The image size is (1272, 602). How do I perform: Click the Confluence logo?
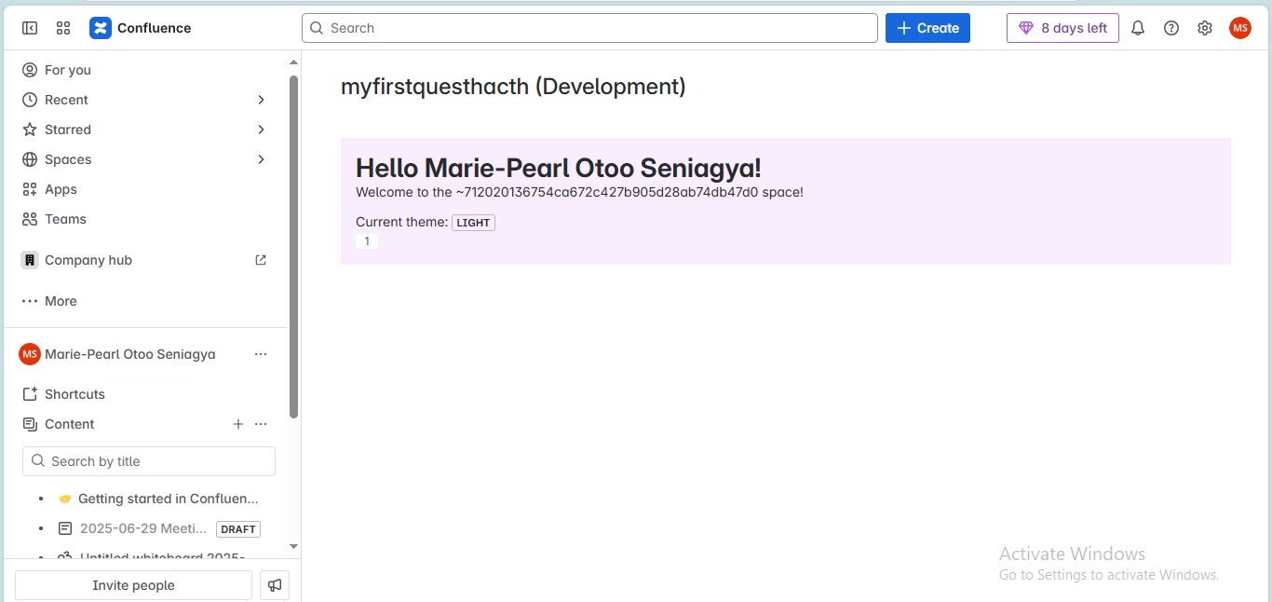pyautogui.click(x=141, y=28)
